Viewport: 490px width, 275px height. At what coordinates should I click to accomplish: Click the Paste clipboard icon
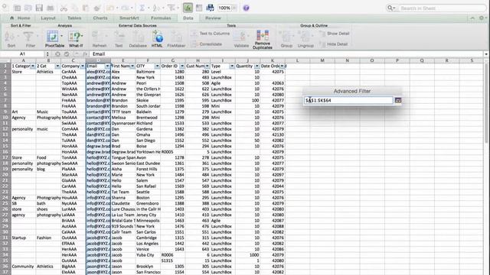86,8
